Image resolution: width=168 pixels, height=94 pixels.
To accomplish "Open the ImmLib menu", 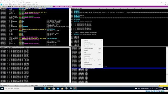I will (19, 5).
